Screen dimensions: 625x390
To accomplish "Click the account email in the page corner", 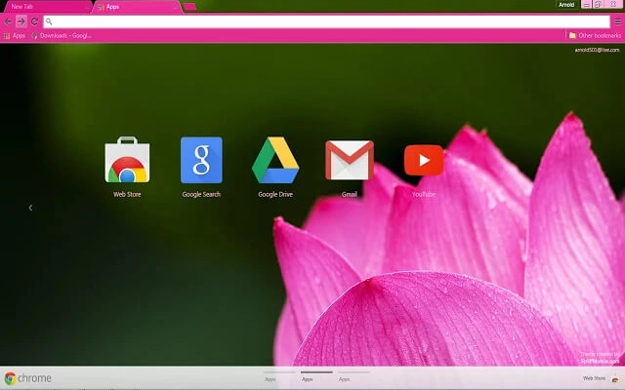I will point(597,50).
